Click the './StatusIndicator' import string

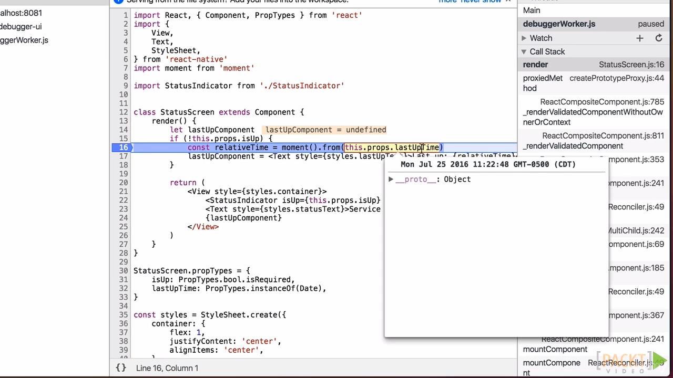(x=302, y=86)
